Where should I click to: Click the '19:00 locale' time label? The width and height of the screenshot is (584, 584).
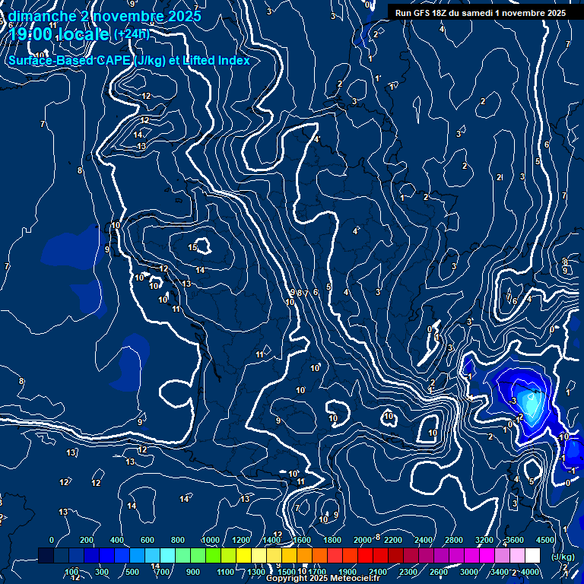(x=59, y=34)
